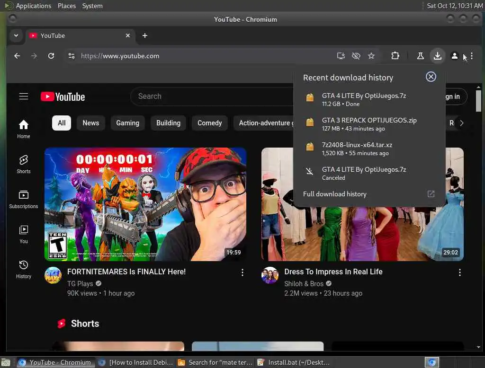Open a new browser tab

(145, 35)
